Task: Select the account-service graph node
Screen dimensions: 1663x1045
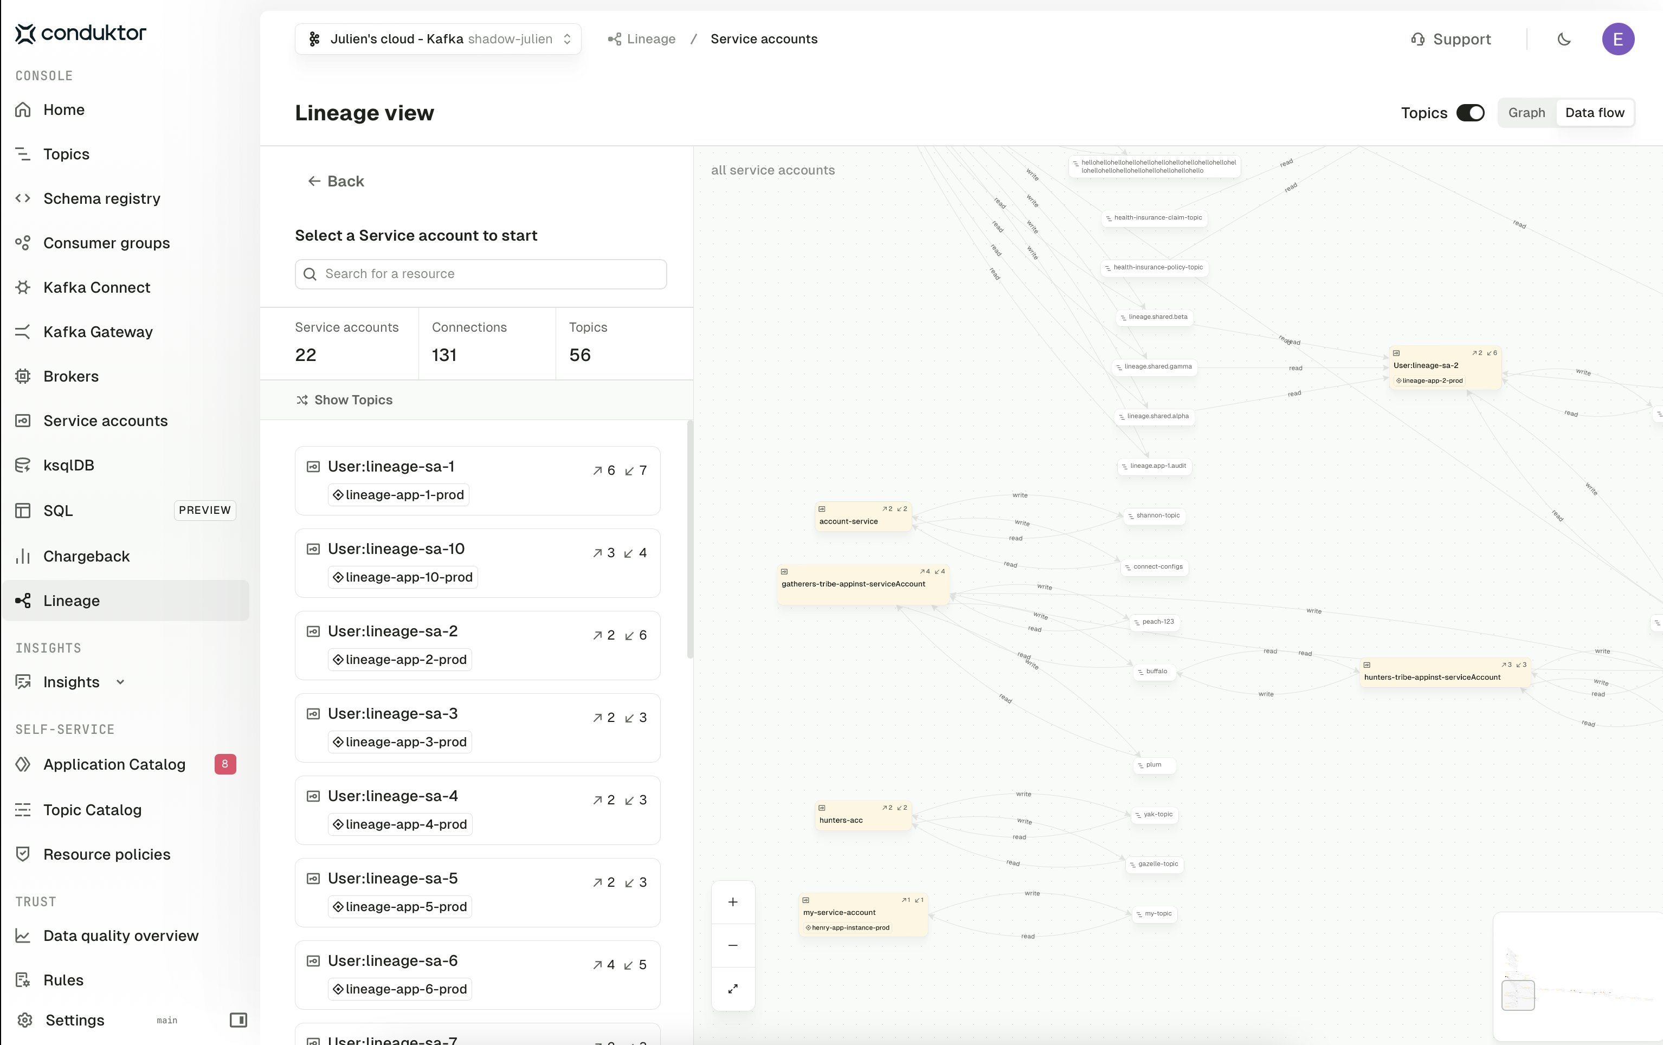Action: click(863, 517)
